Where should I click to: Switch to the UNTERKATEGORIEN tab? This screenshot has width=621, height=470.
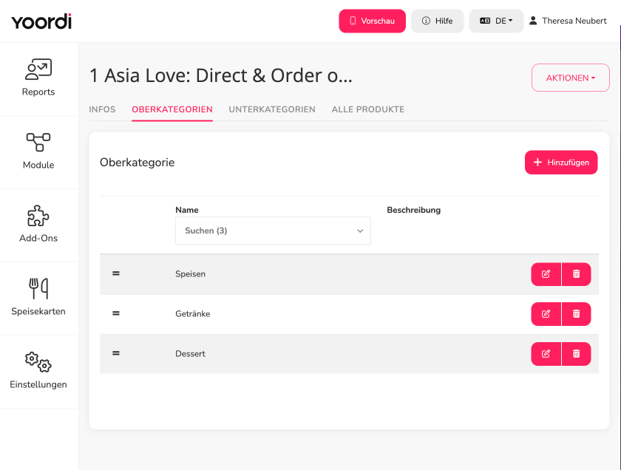(272, 109)
